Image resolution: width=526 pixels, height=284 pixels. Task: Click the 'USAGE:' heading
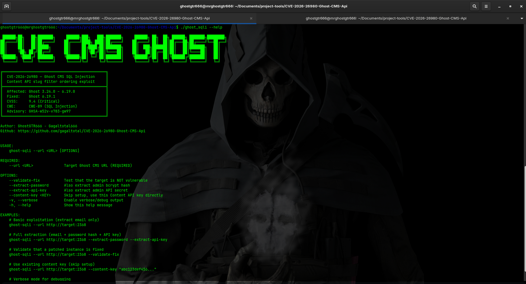pyautogui.click(x=7, y=146)
